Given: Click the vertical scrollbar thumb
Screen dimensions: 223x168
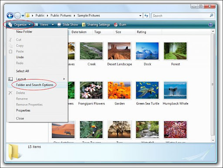Looking at the screenshot, I should [213, 84].
